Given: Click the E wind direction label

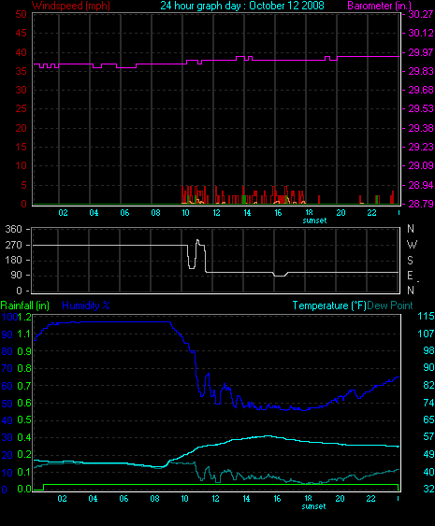Looking at the screenshot, I should pyautogui.click(x=410, y=276).
